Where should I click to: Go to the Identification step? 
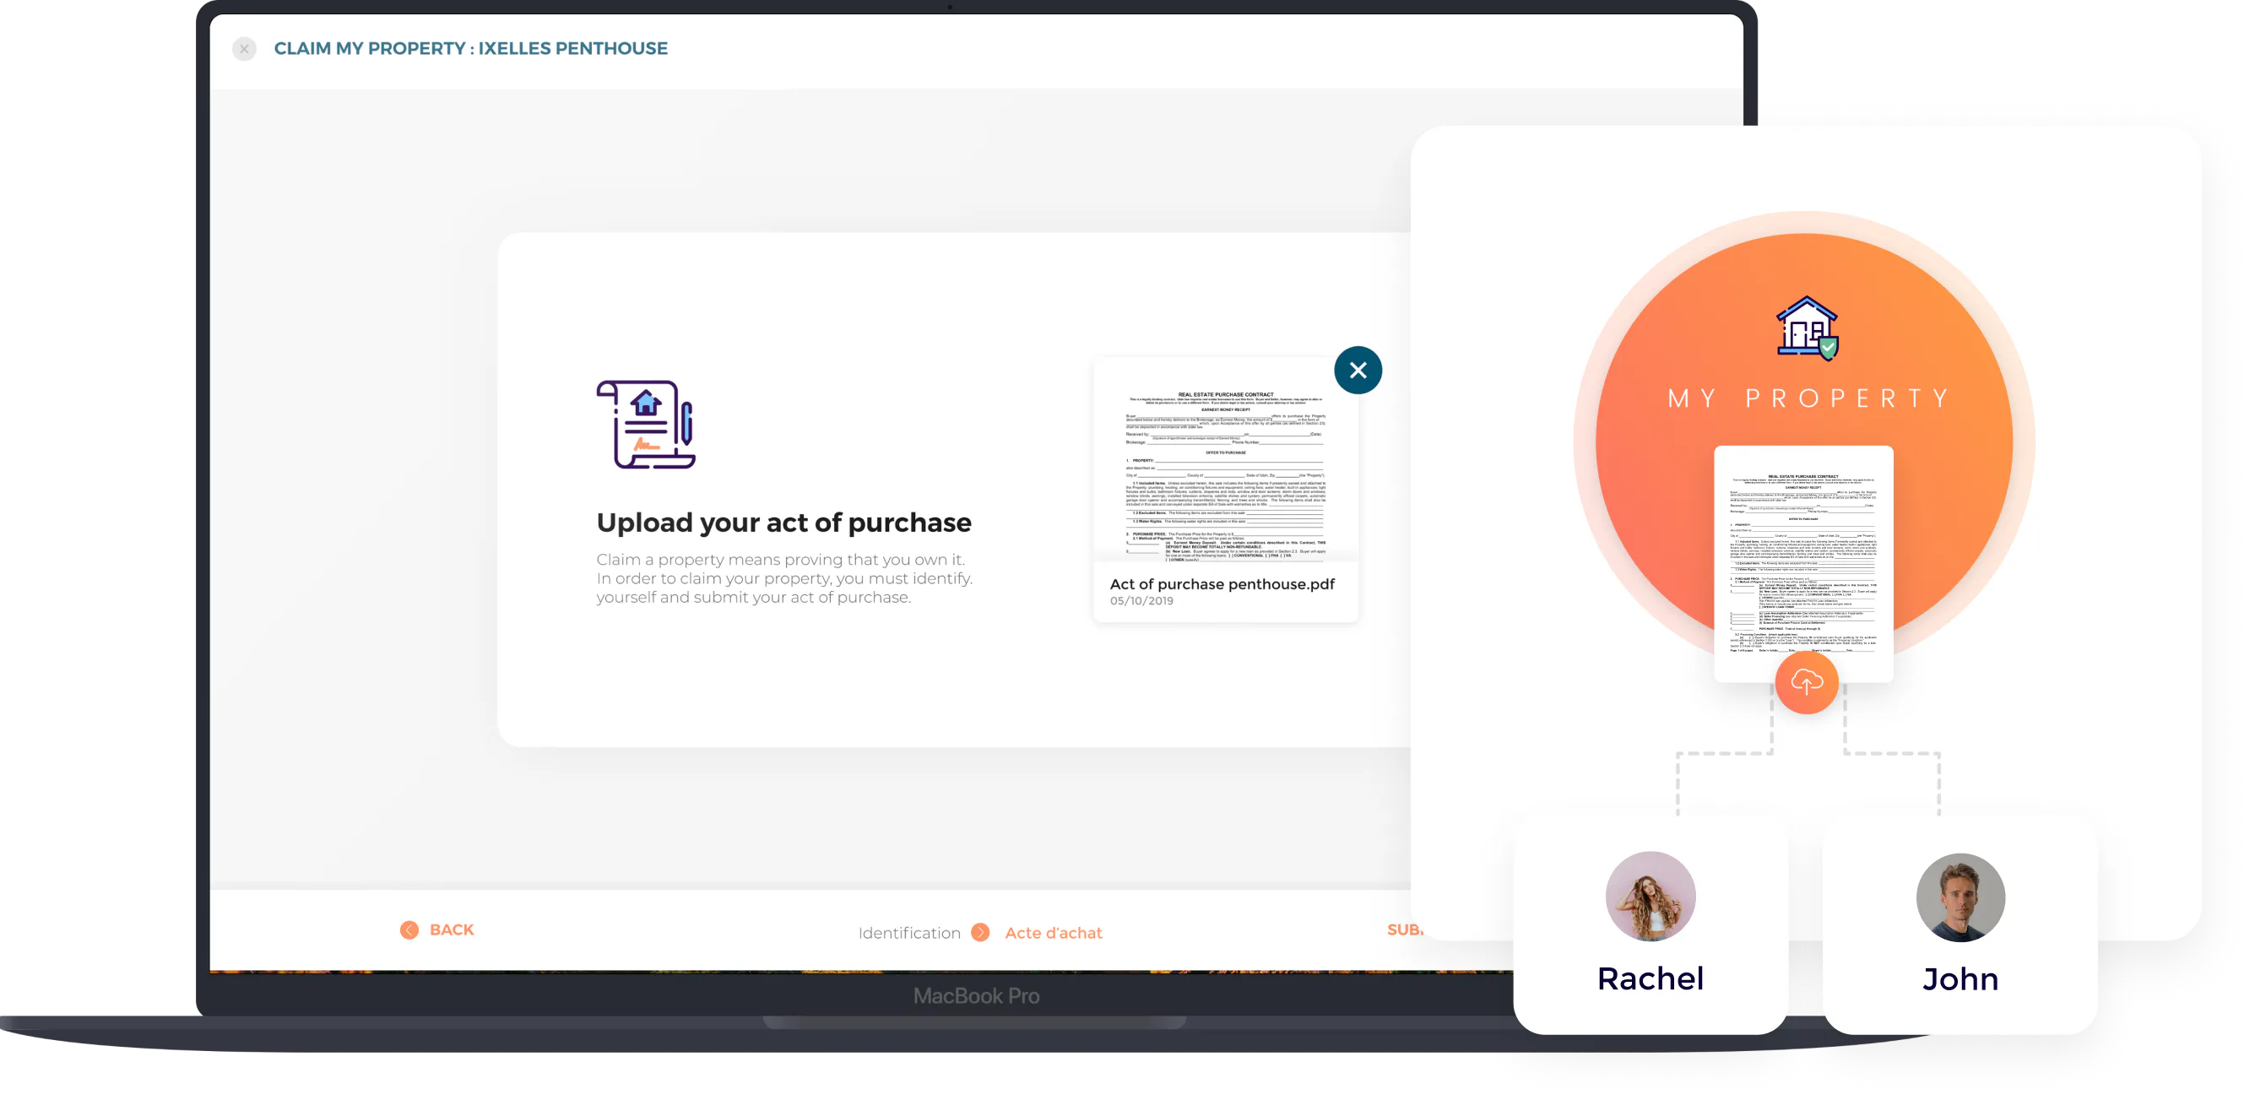(x=908, y=933)
